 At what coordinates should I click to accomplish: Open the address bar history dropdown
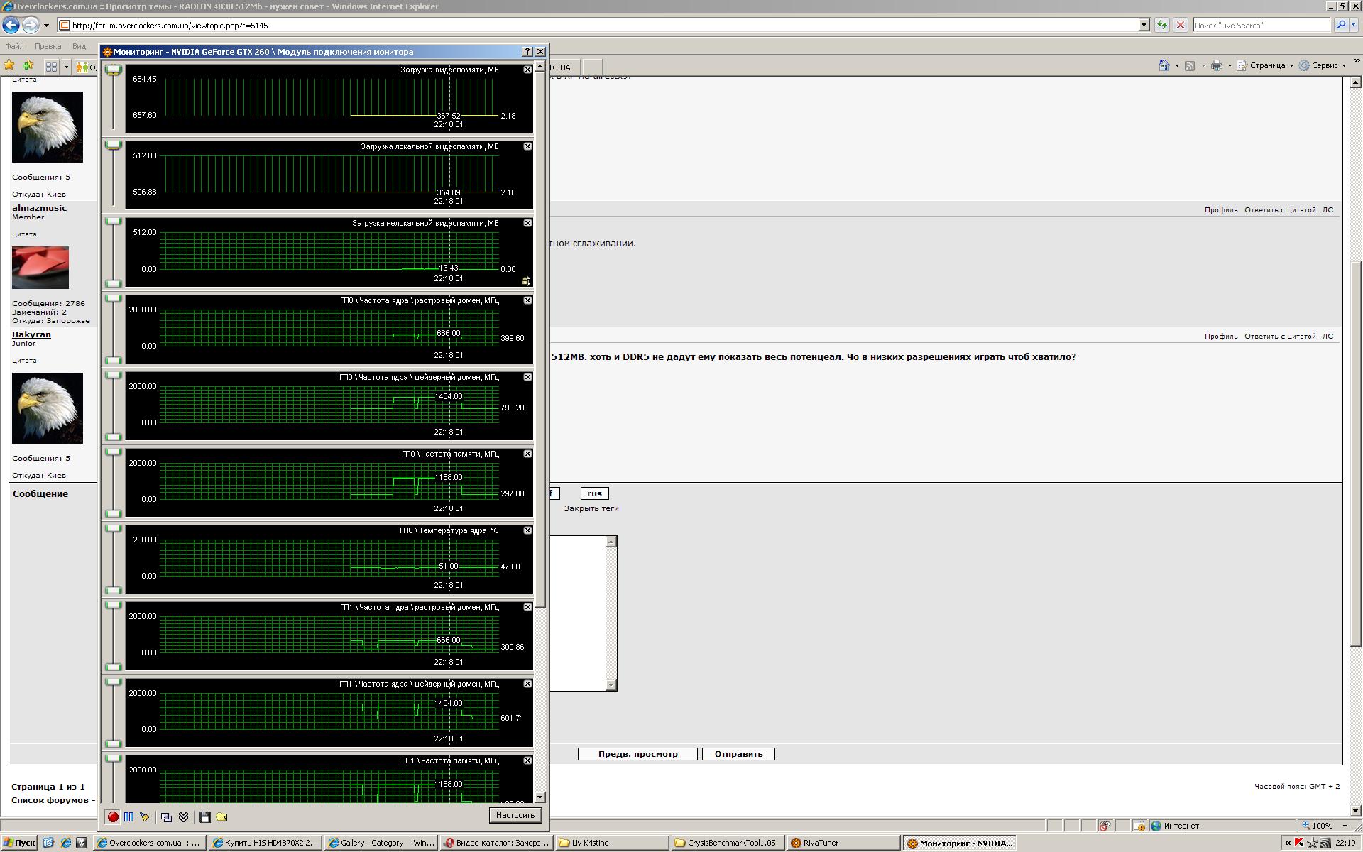(x=1144, y=26)
